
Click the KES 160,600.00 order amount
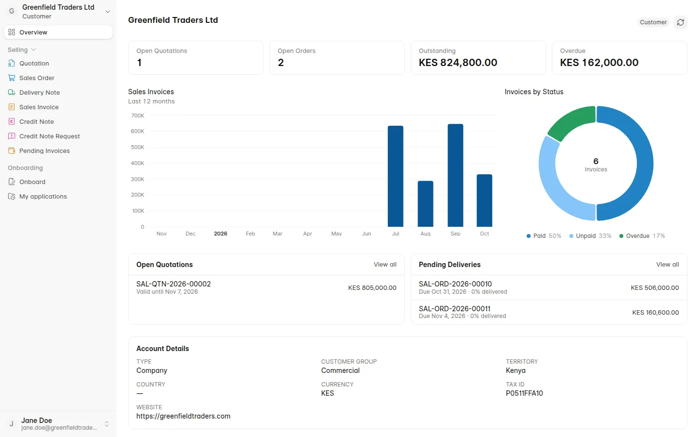point(655,313)
